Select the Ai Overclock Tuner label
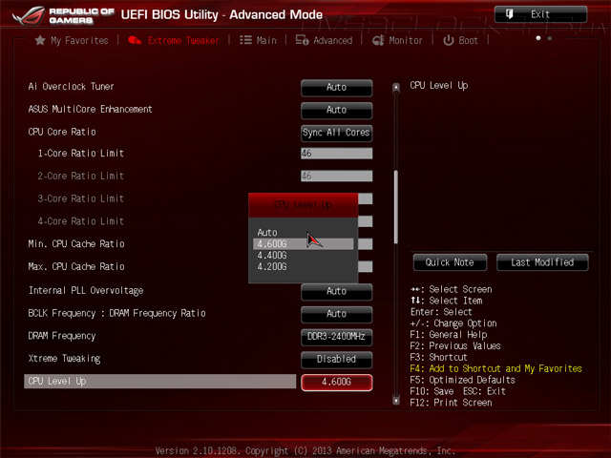 pos(71,87)
